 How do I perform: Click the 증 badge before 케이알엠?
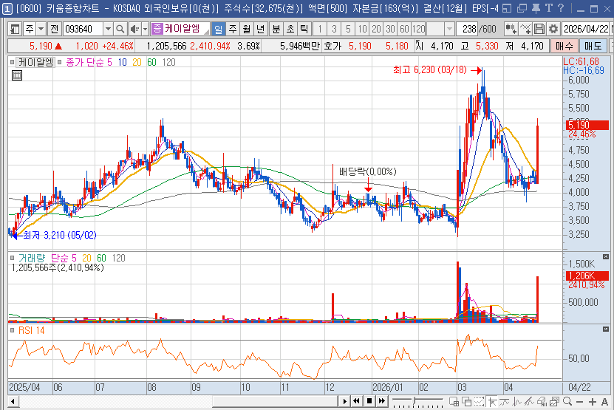click(x=157, y=29)
